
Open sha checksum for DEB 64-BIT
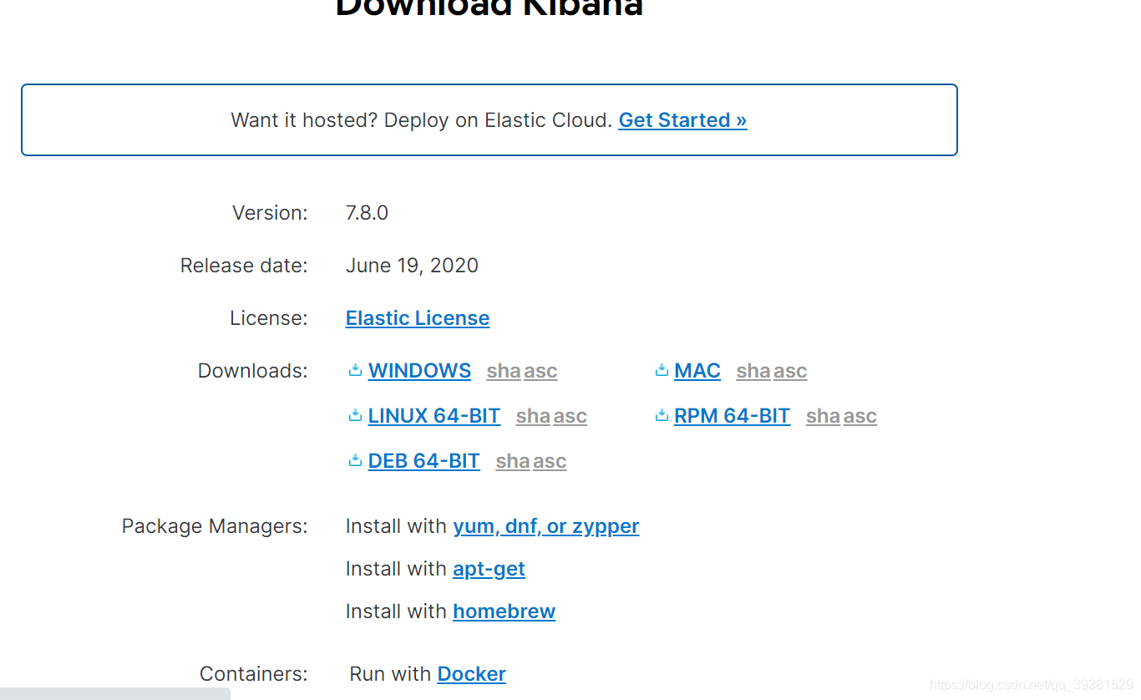pyautogui.click(x=513, y=461)
